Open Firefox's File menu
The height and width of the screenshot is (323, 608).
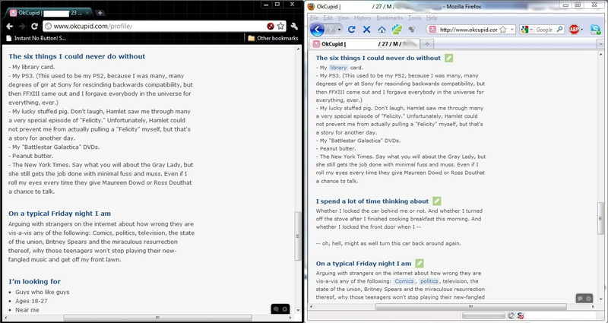315,17
